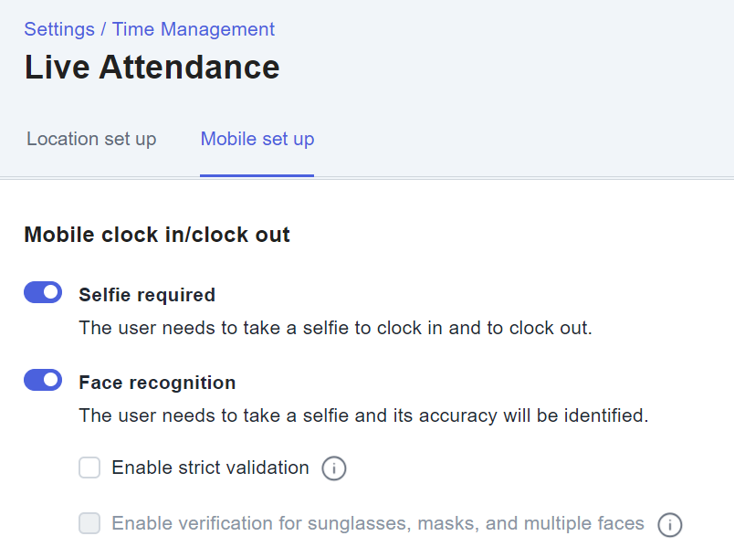Disable the Face recognition toggle switch
Image resolution: width=734 pixels, height=557 pixels.
pyautogui.click(x=43, y=380)
